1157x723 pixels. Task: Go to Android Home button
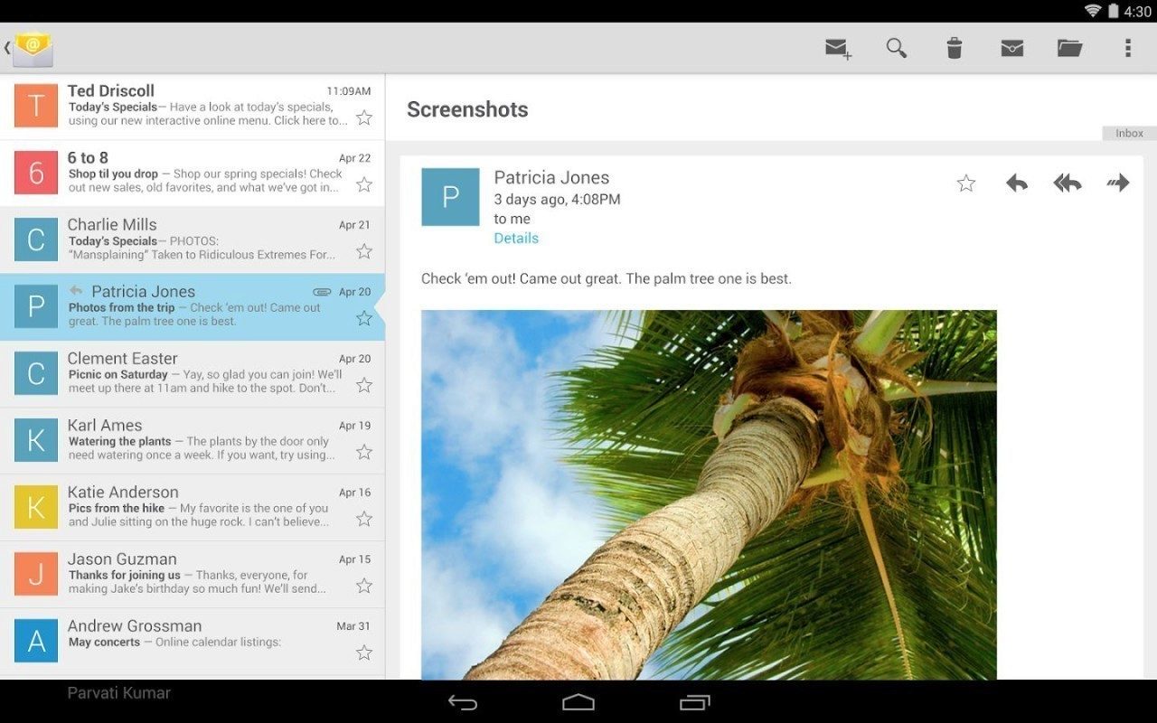tap(578, 702)
